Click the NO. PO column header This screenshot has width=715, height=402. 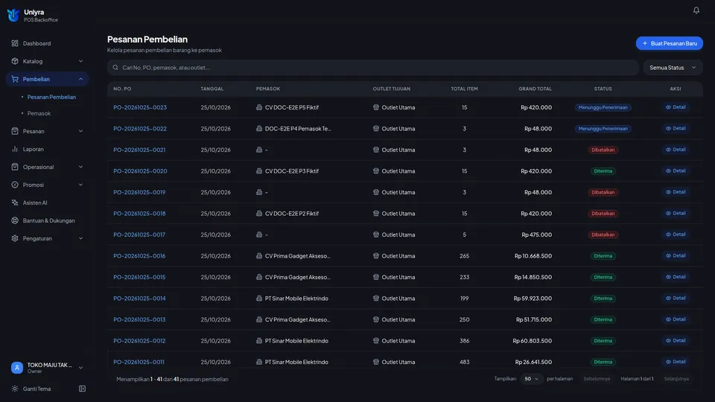(x=122, y=89)
